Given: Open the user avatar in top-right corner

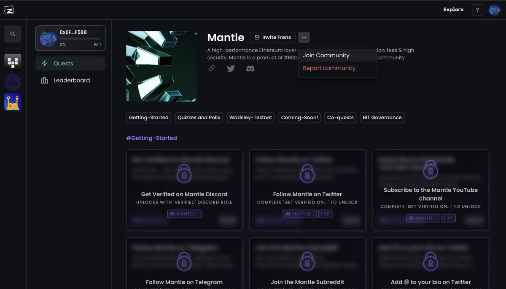Looking at the screenshot, I should pos(494,10).
